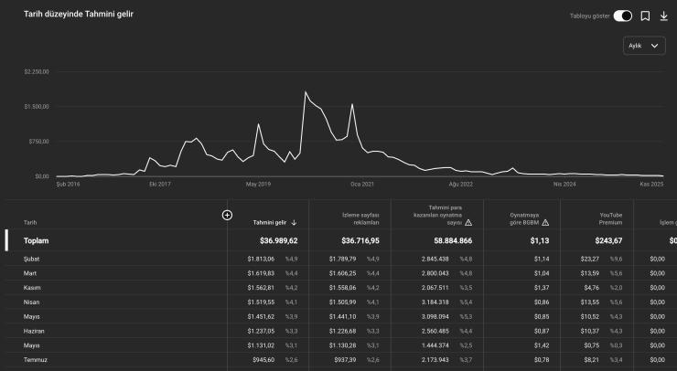The height and width of the screenshot is (371, 677).
Task: Select the Kasım row entry
Action: click(x=32, y=287)
